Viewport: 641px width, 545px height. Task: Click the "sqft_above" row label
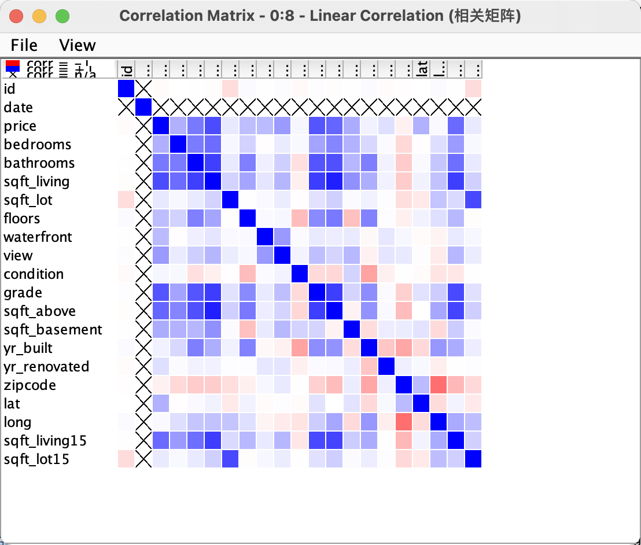[40, 311]
